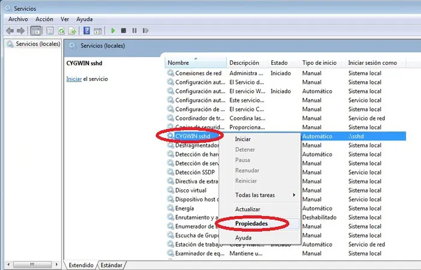Click Este servicio... description cell
The width and height of the screenshot is (421, 270).
pyautogui.click(x=247, y=100)
